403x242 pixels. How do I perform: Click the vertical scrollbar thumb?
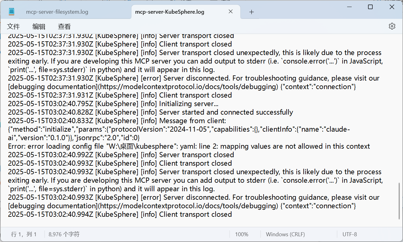[x=399, y=201]
